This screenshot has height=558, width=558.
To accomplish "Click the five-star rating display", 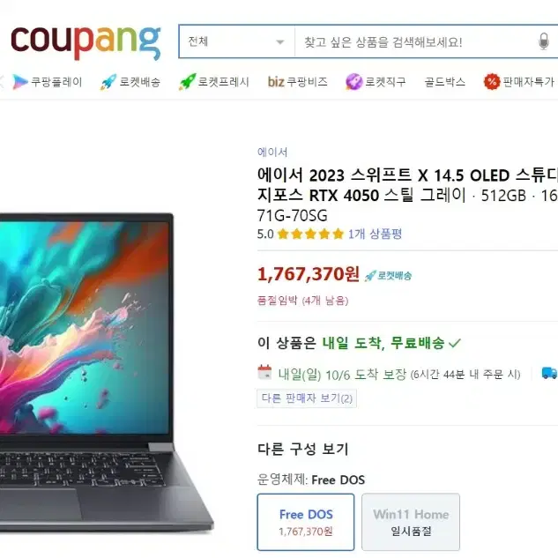I will point(310,234).
